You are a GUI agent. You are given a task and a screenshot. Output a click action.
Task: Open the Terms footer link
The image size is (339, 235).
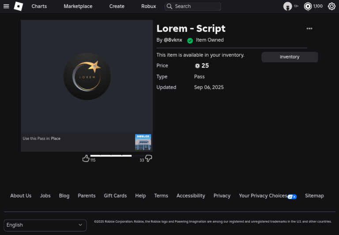point(161,196)
